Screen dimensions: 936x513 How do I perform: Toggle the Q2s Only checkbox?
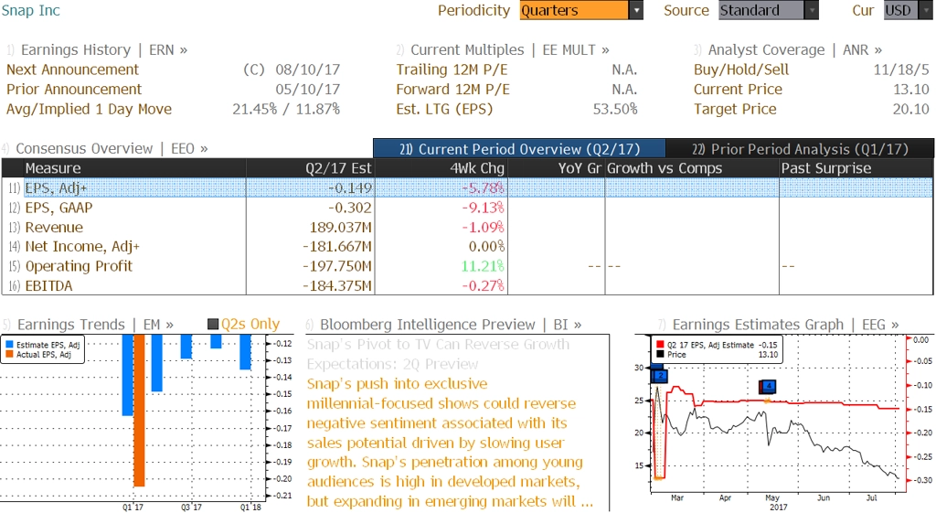coord(212,325)
